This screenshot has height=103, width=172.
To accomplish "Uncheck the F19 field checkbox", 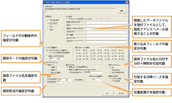I will coord(106,56).
